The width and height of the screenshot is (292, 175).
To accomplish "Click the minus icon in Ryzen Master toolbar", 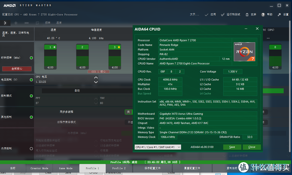I will (27, 23).
